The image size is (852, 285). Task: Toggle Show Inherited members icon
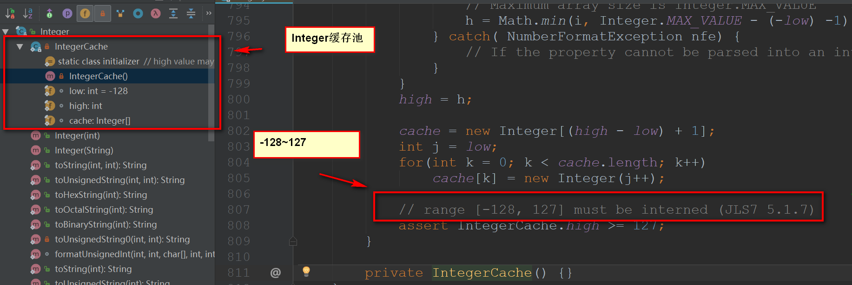pos(49,13)
